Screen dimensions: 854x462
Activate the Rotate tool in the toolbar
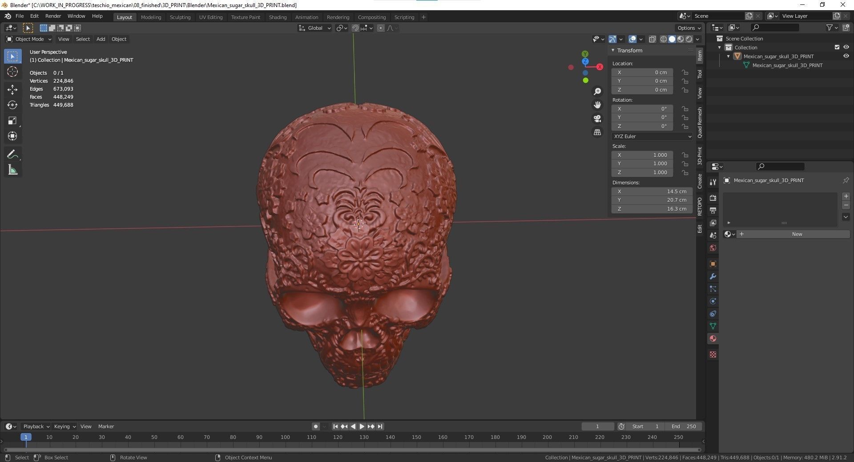click(x=12, y=105)
